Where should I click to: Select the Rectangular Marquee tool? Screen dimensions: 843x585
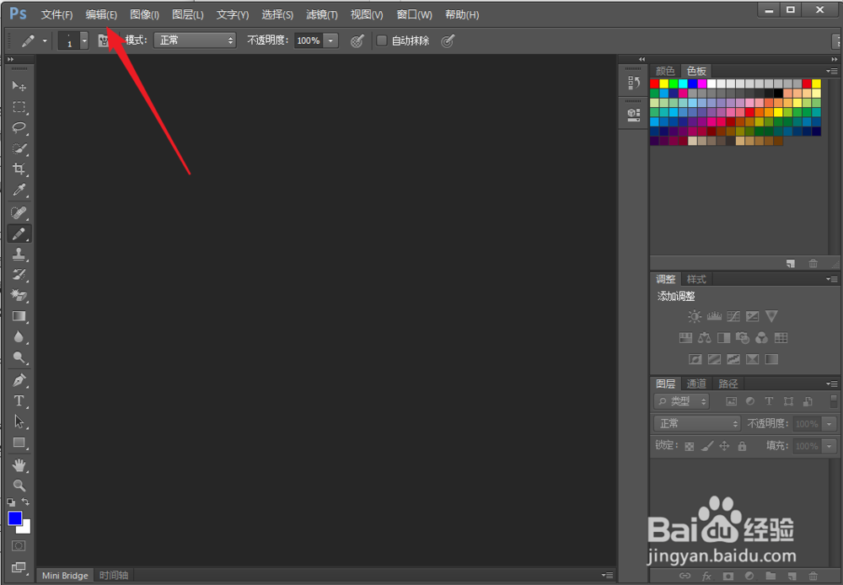pyautogui.click(x=19, y=107)
